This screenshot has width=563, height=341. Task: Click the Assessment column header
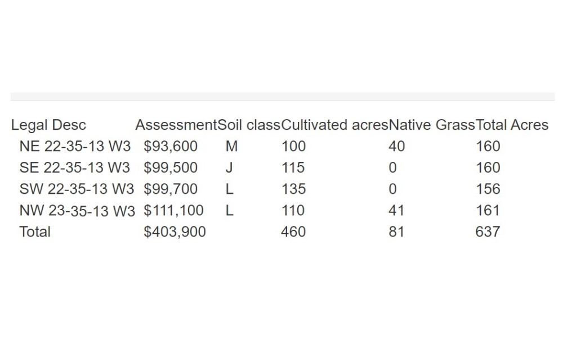pos(176,125)
